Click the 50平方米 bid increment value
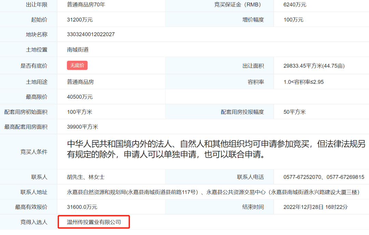This screenshot has height=235, width=369. [x=295, y=112]
